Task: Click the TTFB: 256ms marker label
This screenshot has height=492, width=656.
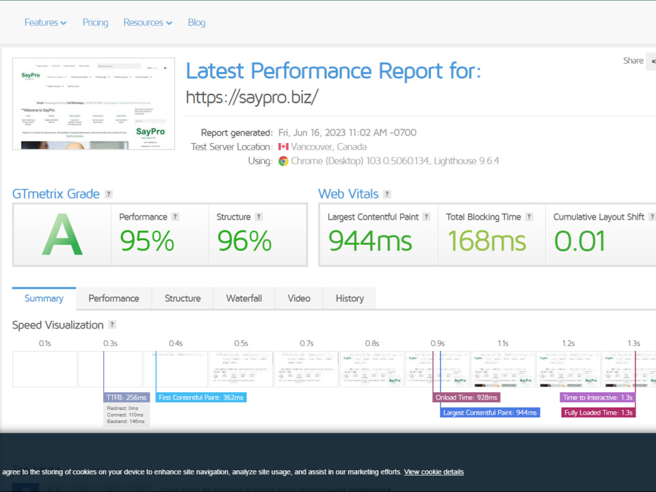Action: click(127, 398)
